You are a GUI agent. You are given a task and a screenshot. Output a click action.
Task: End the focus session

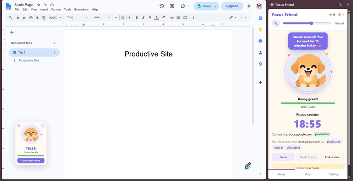pyautogui.click(x=332, y=157)
